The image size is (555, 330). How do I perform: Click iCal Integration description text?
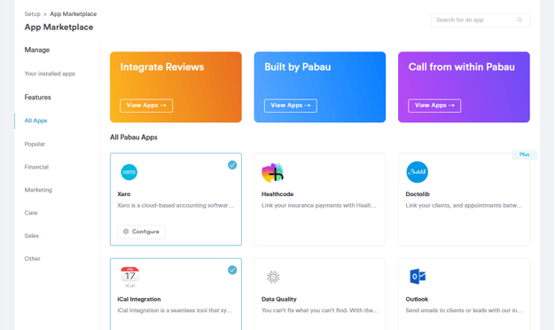175,310
